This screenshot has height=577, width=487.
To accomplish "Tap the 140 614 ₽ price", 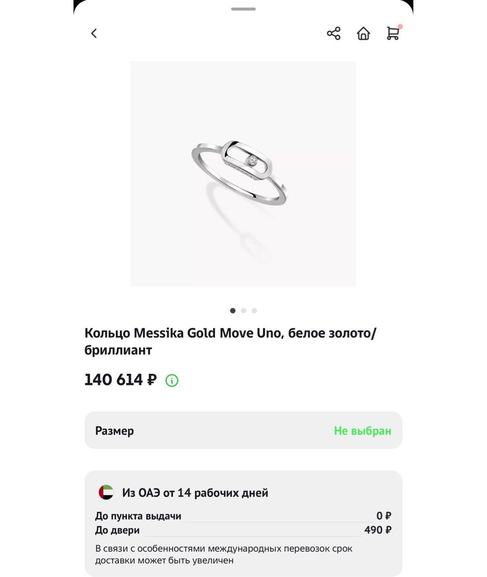I will pyautogui.click(x=120, y=380).
